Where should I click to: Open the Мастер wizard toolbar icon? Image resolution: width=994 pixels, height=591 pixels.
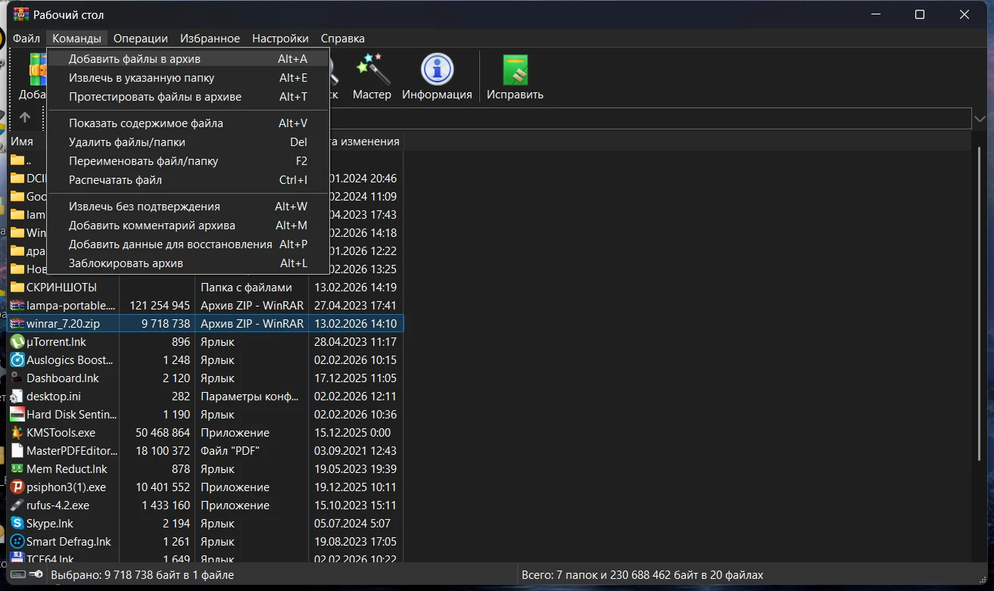coord(372,70)
